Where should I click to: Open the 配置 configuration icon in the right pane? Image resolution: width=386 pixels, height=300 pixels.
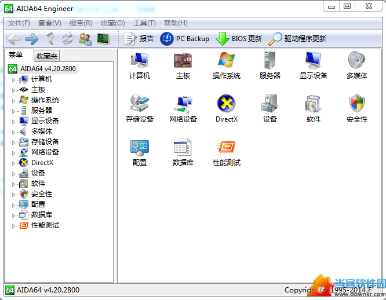click(140, 148)
